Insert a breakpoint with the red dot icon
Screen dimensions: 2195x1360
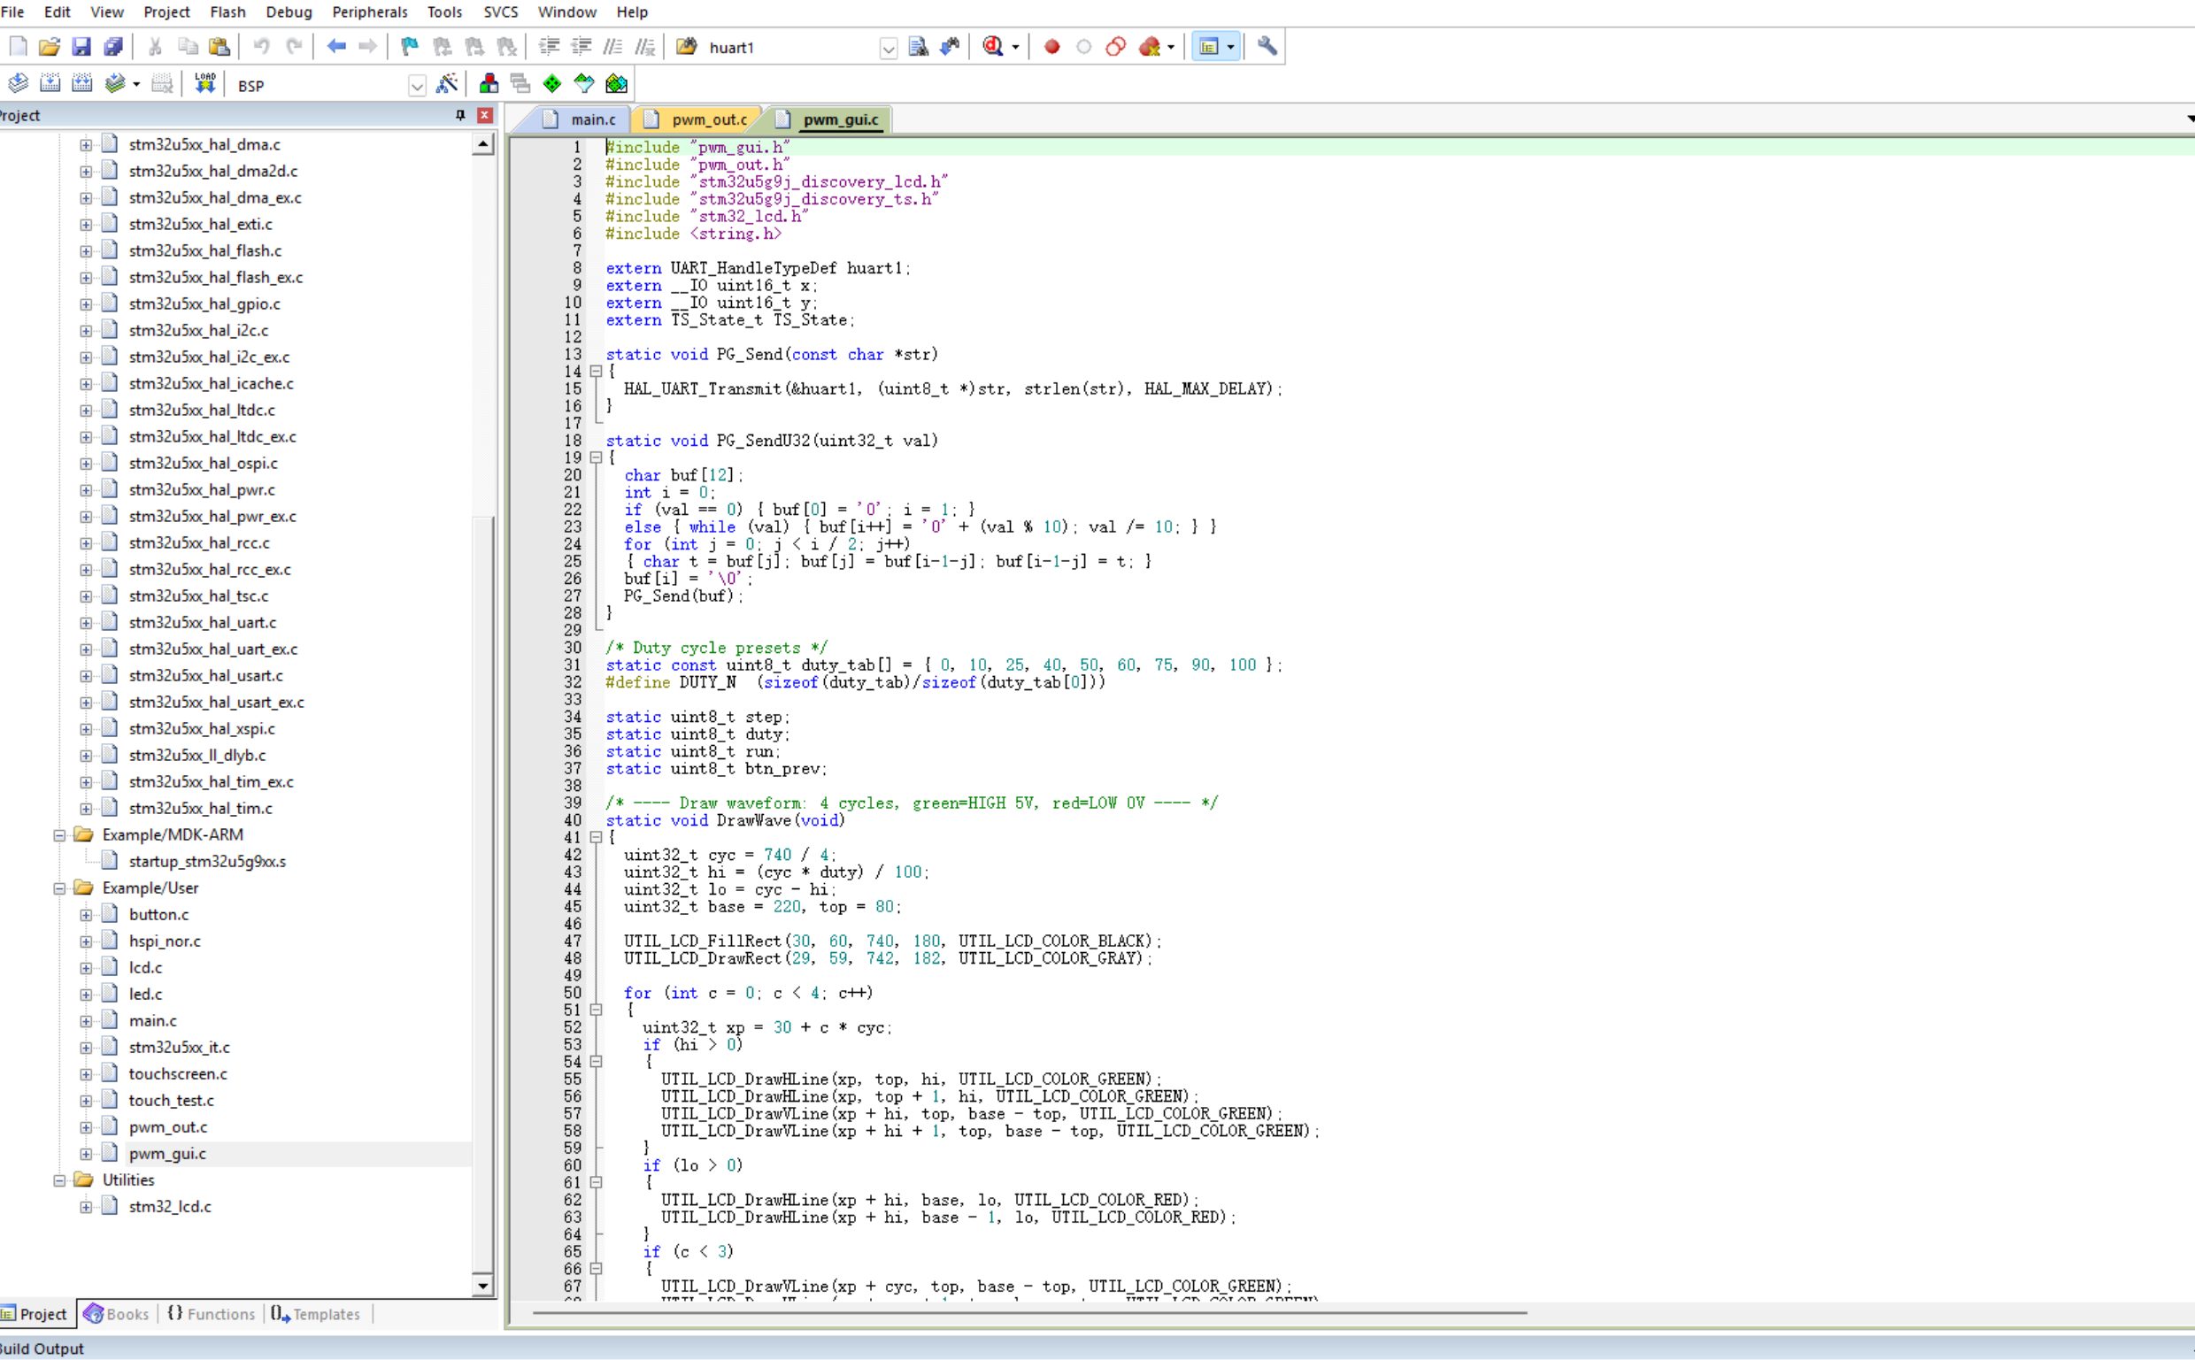pyautogui.click(x=1051, y=47)
